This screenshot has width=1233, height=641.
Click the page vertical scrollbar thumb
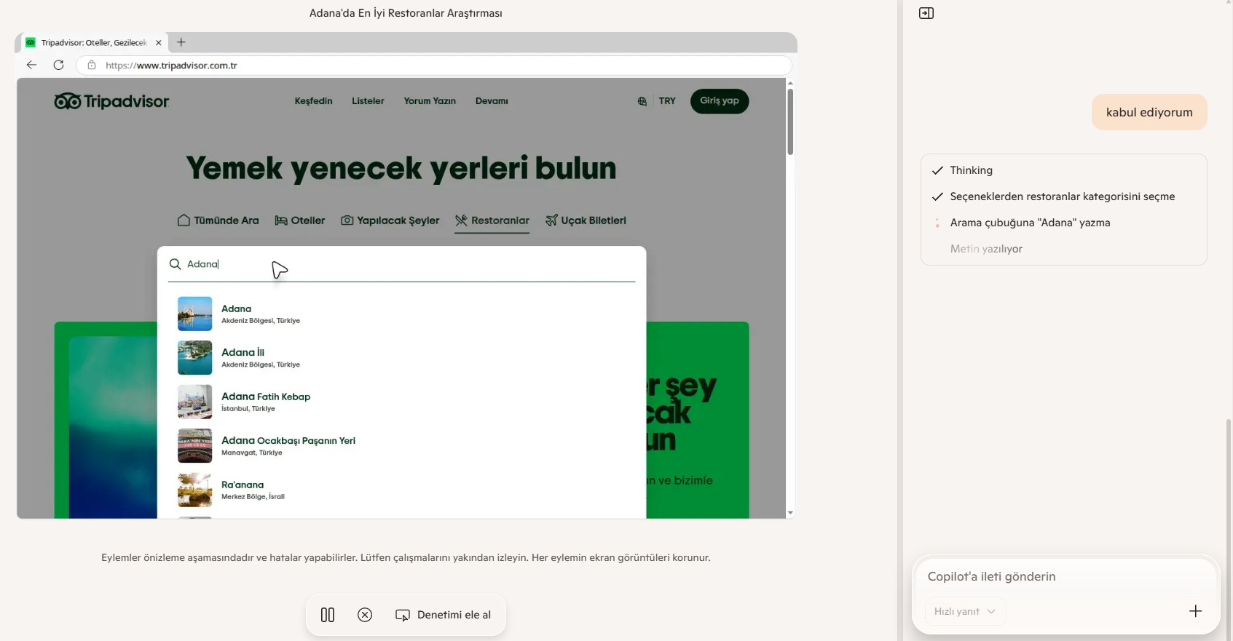pyautogui.click(x=790, y=122)
